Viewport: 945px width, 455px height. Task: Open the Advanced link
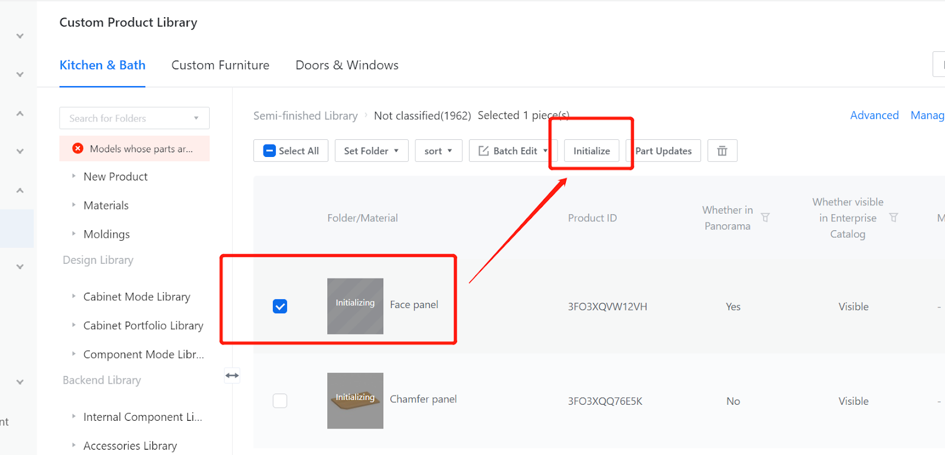tap(874, 115)
